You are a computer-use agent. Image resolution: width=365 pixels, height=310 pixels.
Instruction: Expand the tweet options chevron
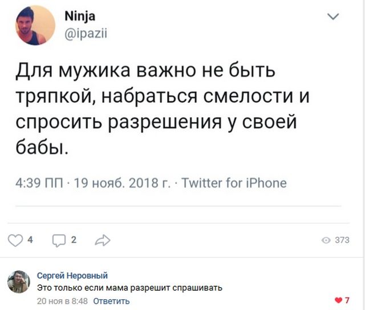pos(334,18)
